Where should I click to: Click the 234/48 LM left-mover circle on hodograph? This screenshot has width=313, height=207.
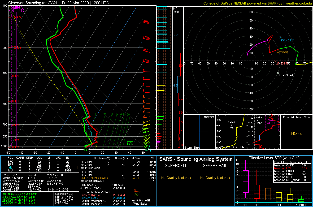[280, 37]
